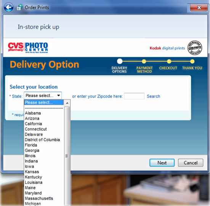Click the blue back arrow button
Screen dimensions: 210x206
click(x=8, y=7)
